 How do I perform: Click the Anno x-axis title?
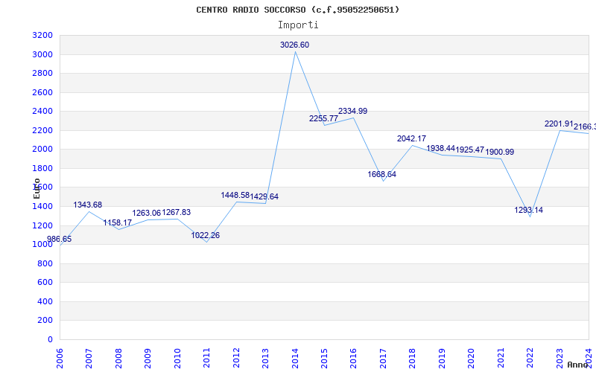578,365
